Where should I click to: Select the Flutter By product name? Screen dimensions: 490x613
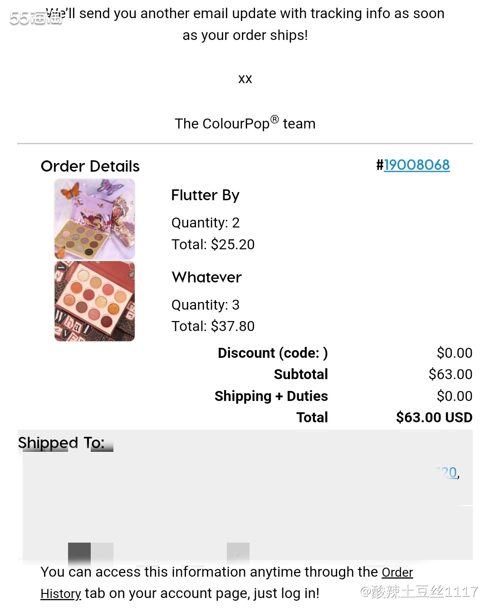coord(205,195)
